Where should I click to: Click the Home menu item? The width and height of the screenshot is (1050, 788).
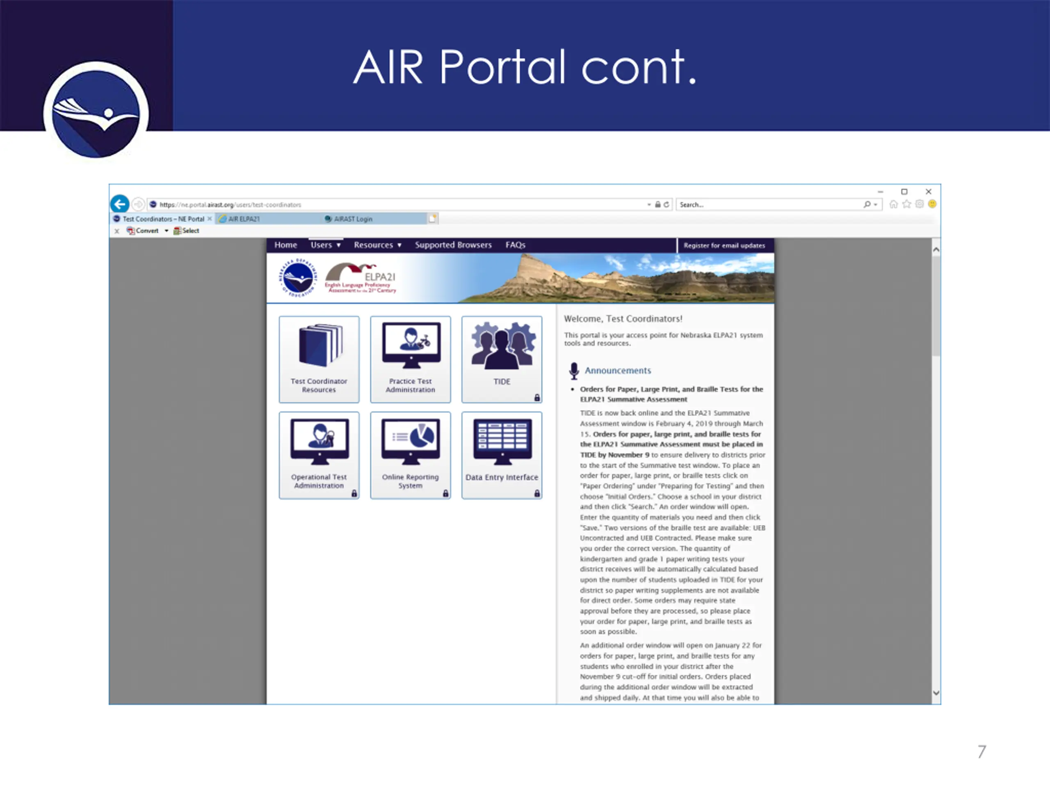coord(286,245)
